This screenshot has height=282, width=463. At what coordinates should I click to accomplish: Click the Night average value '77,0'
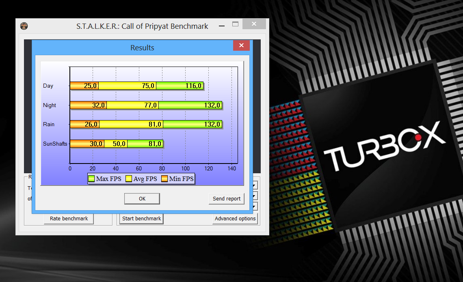point(150,105)
